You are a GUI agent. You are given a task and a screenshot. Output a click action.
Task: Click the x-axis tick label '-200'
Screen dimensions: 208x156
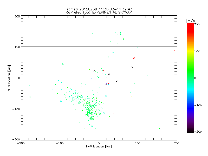point(21,143)
